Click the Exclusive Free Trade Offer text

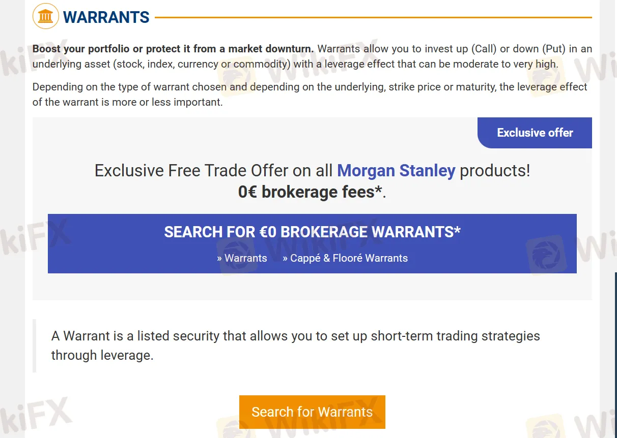tap(213, 171)
